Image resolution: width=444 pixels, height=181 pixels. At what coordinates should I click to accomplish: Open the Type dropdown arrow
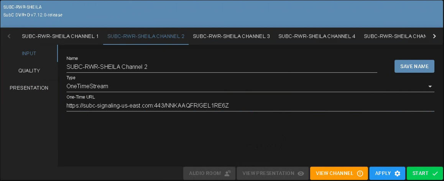(430, 86)
